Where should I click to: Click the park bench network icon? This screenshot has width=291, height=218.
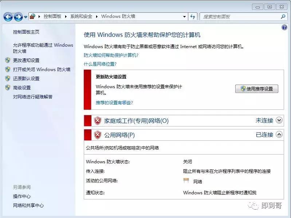[186, 180]
